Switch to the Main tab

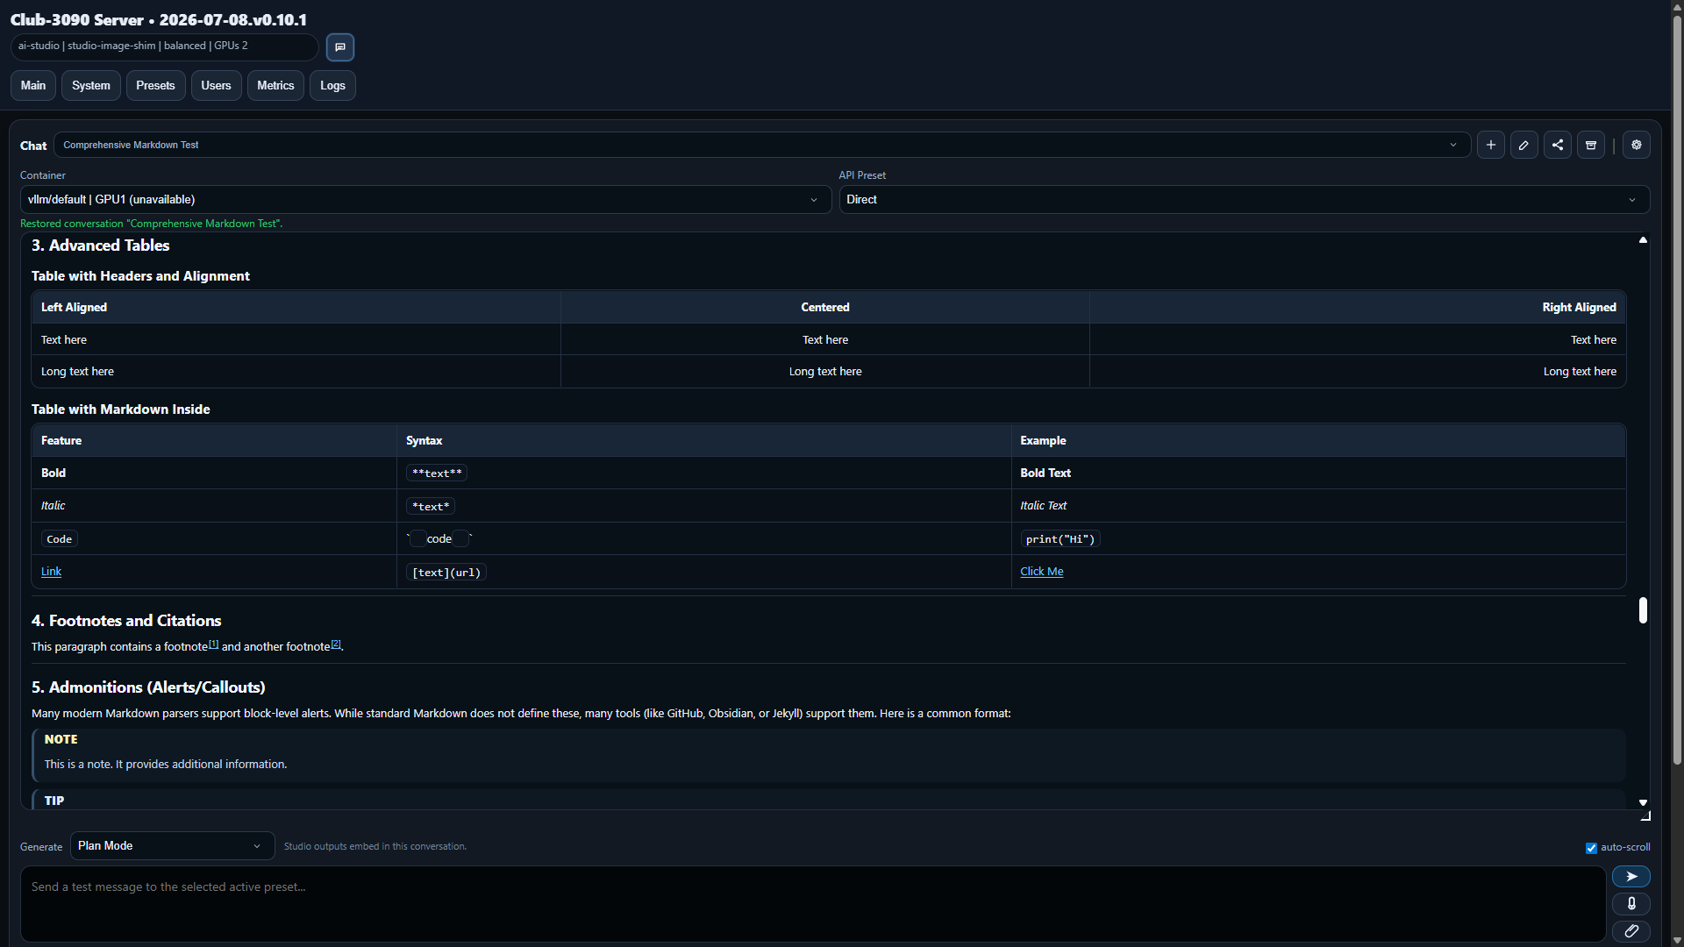pyautogui.click(x=33, y=85)
